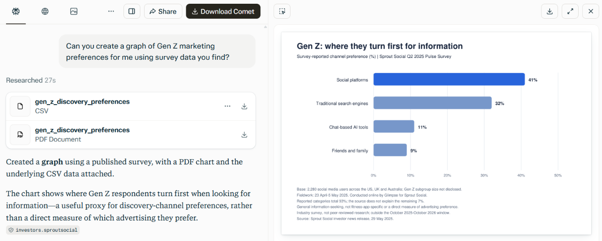Viewport: 602px width, 241px height.
Task: Select the 'Friends and family' axis label
Action: pos(350,150)
